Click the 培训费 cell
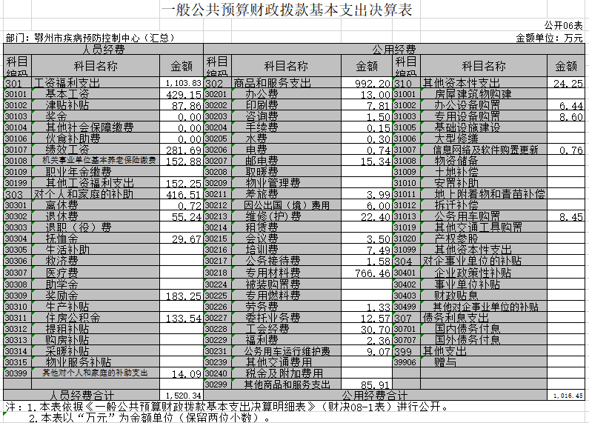Viewport: 589px width, 423px height. (x=287, y=250)
